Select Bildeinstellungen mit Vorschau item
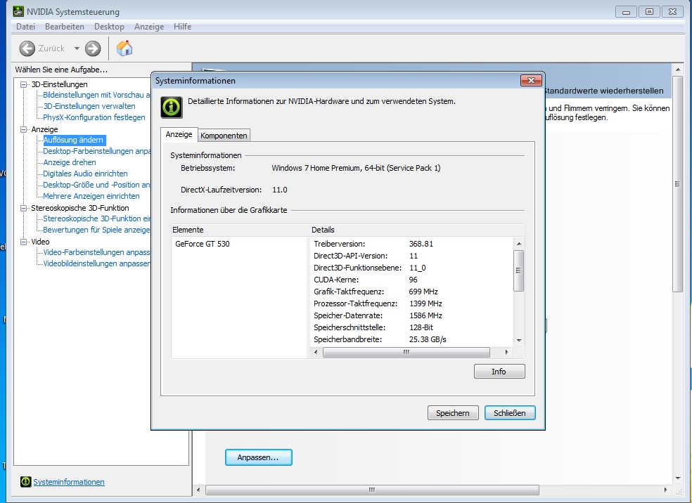 tap(96, 95)
